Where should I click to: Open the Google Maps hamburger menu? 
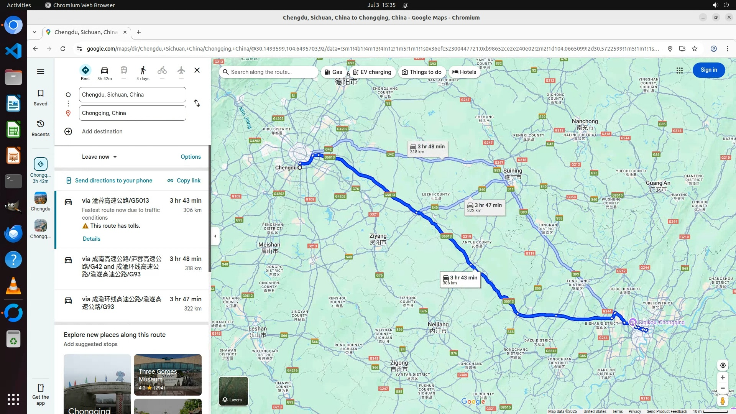[x=41, y=72]
